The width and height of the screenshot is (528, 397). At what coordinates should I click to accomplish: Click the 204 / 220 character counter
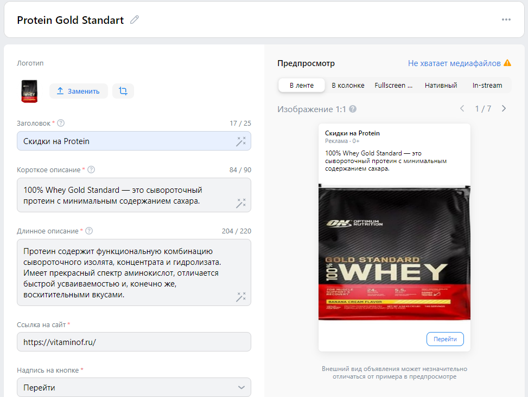click(237, 231)
